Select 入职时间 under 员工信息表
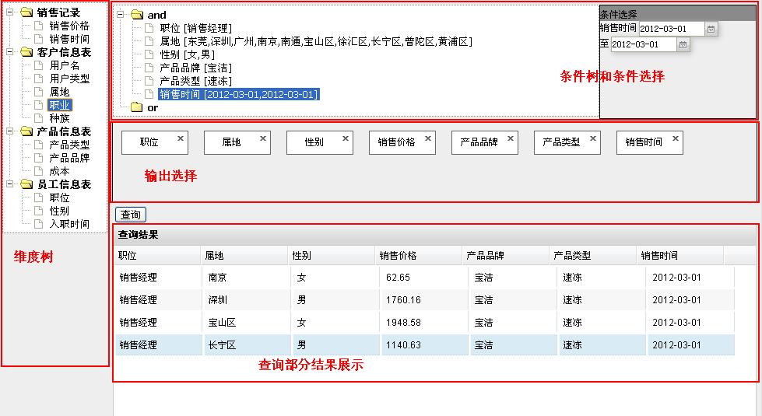 (x=69, y=224)
